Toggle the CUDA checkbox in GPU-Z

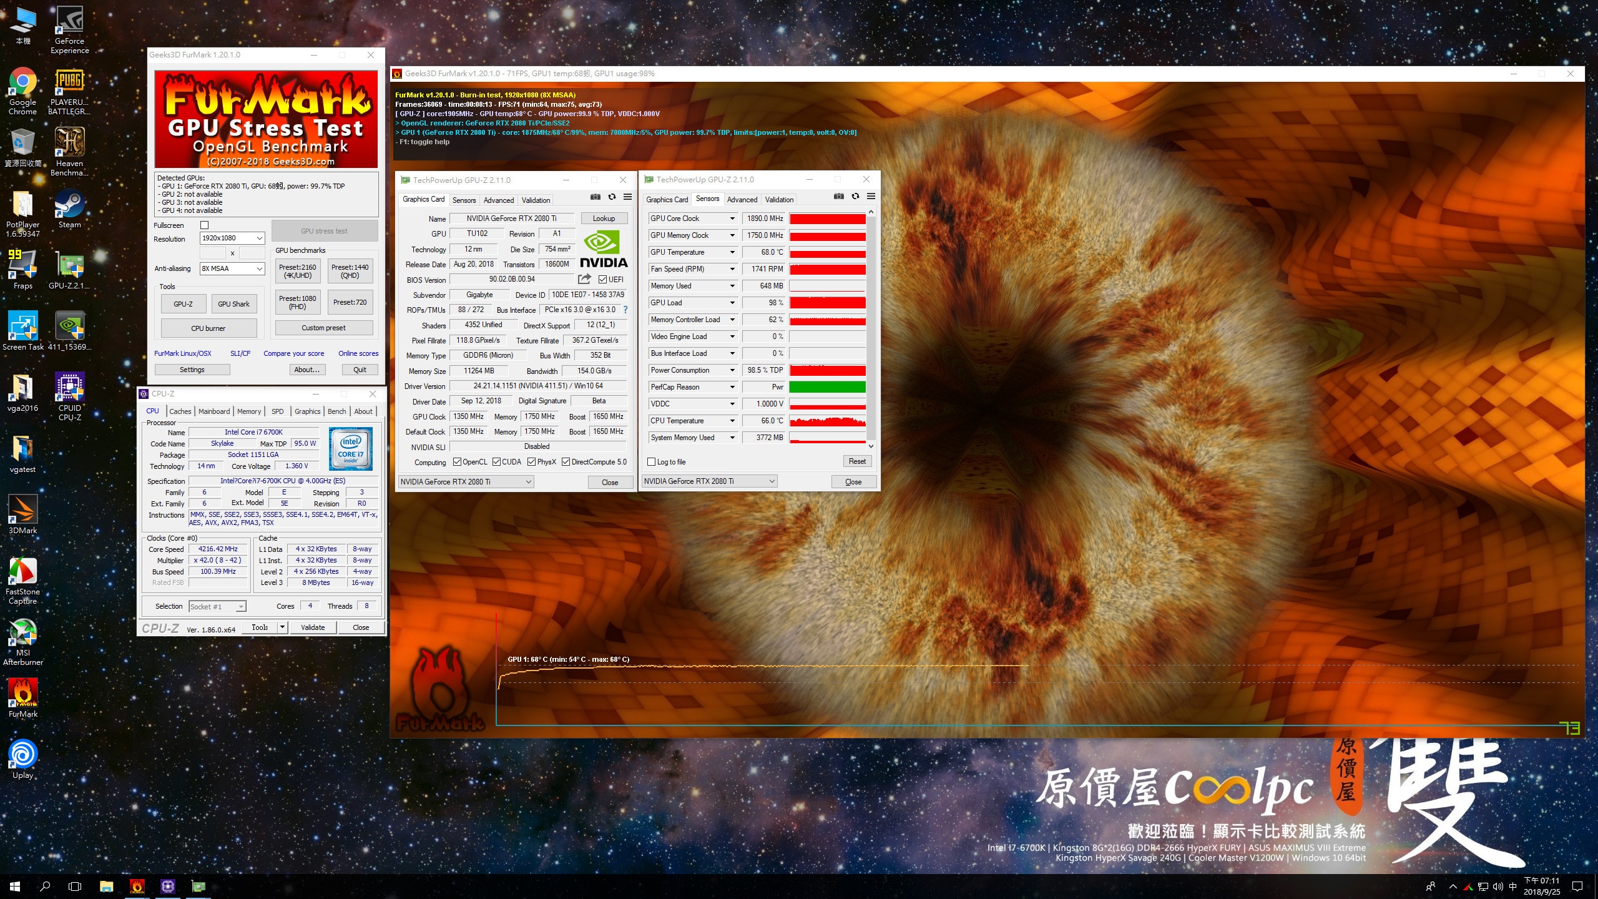[x=497, y=462]
